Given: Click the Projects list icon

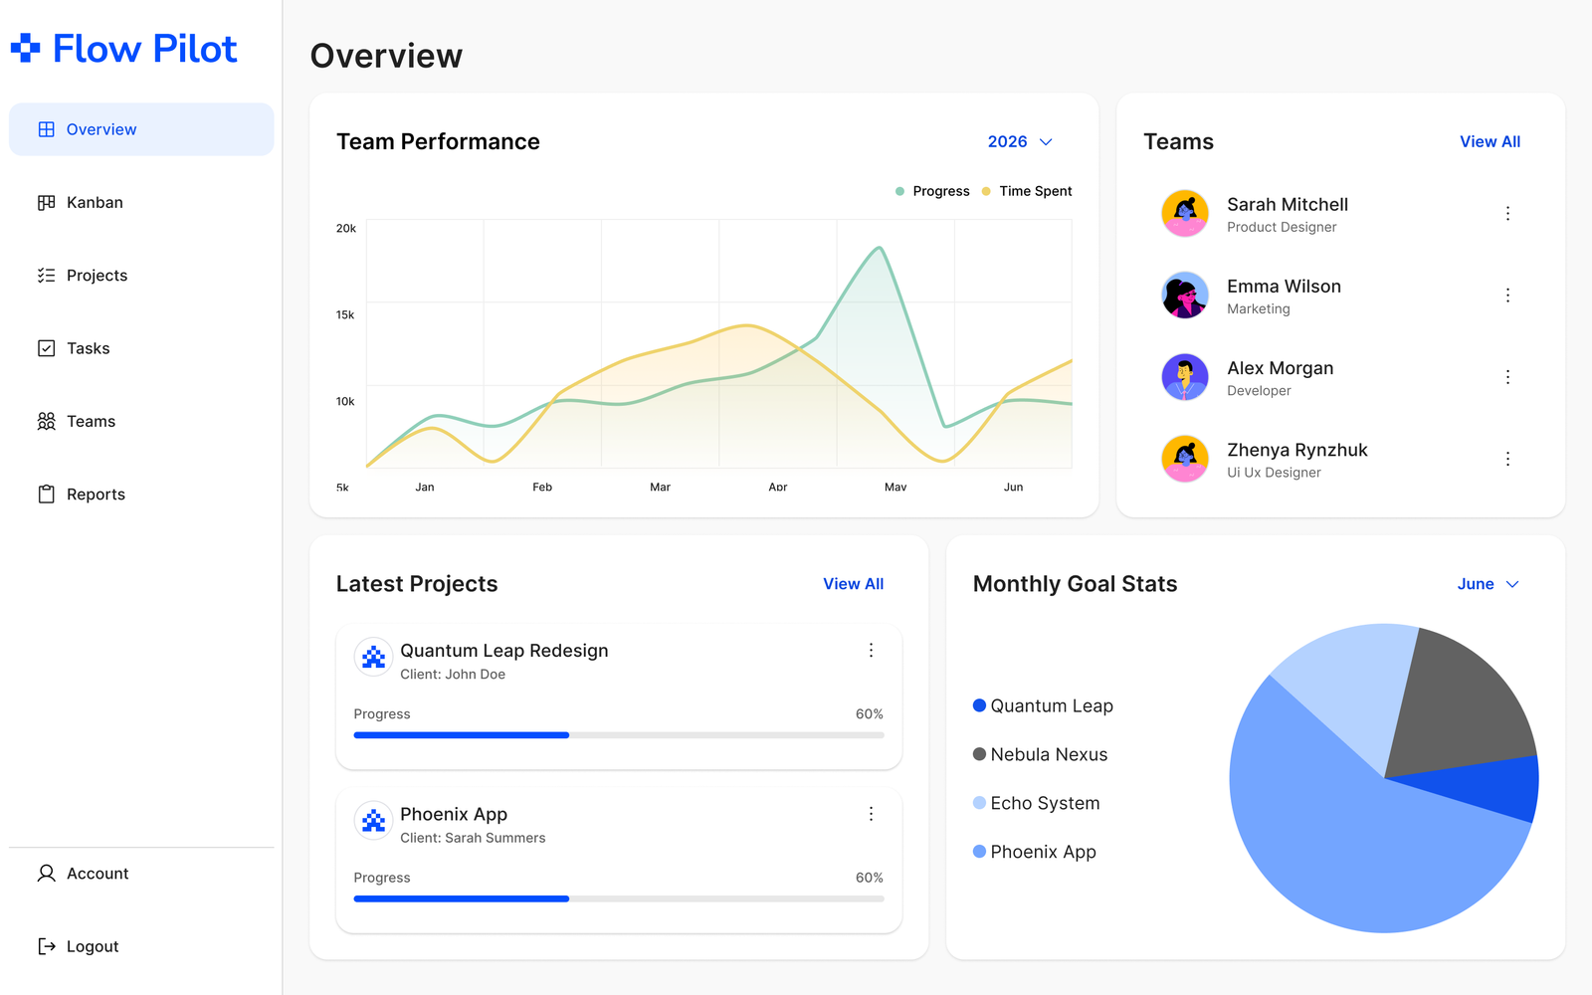Looking at the screenshot, I should [47, 276].
